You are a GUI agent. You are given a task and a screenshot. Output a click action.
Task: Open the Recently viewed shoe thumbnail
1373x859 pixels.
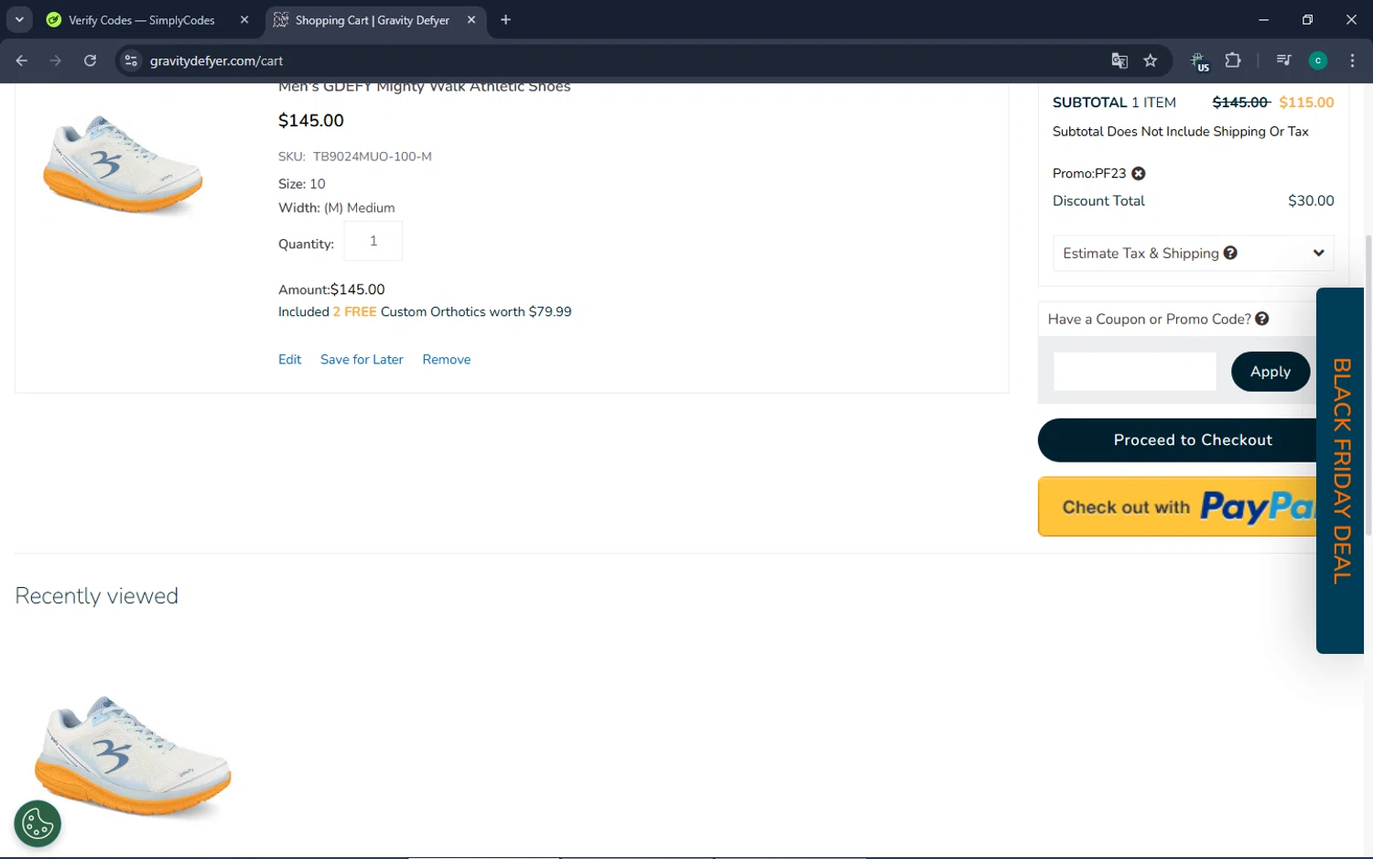pos(133,756)
